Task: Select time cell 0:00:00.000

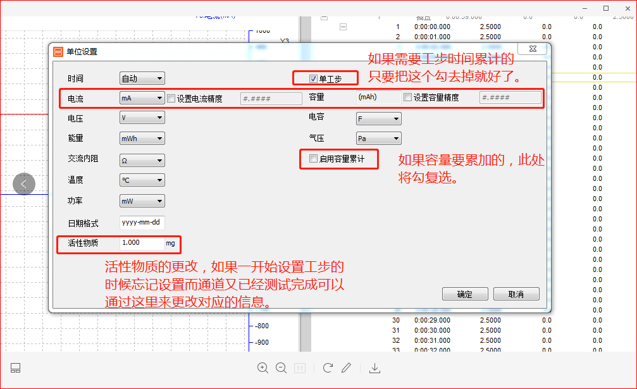Action: coord(432,27)
